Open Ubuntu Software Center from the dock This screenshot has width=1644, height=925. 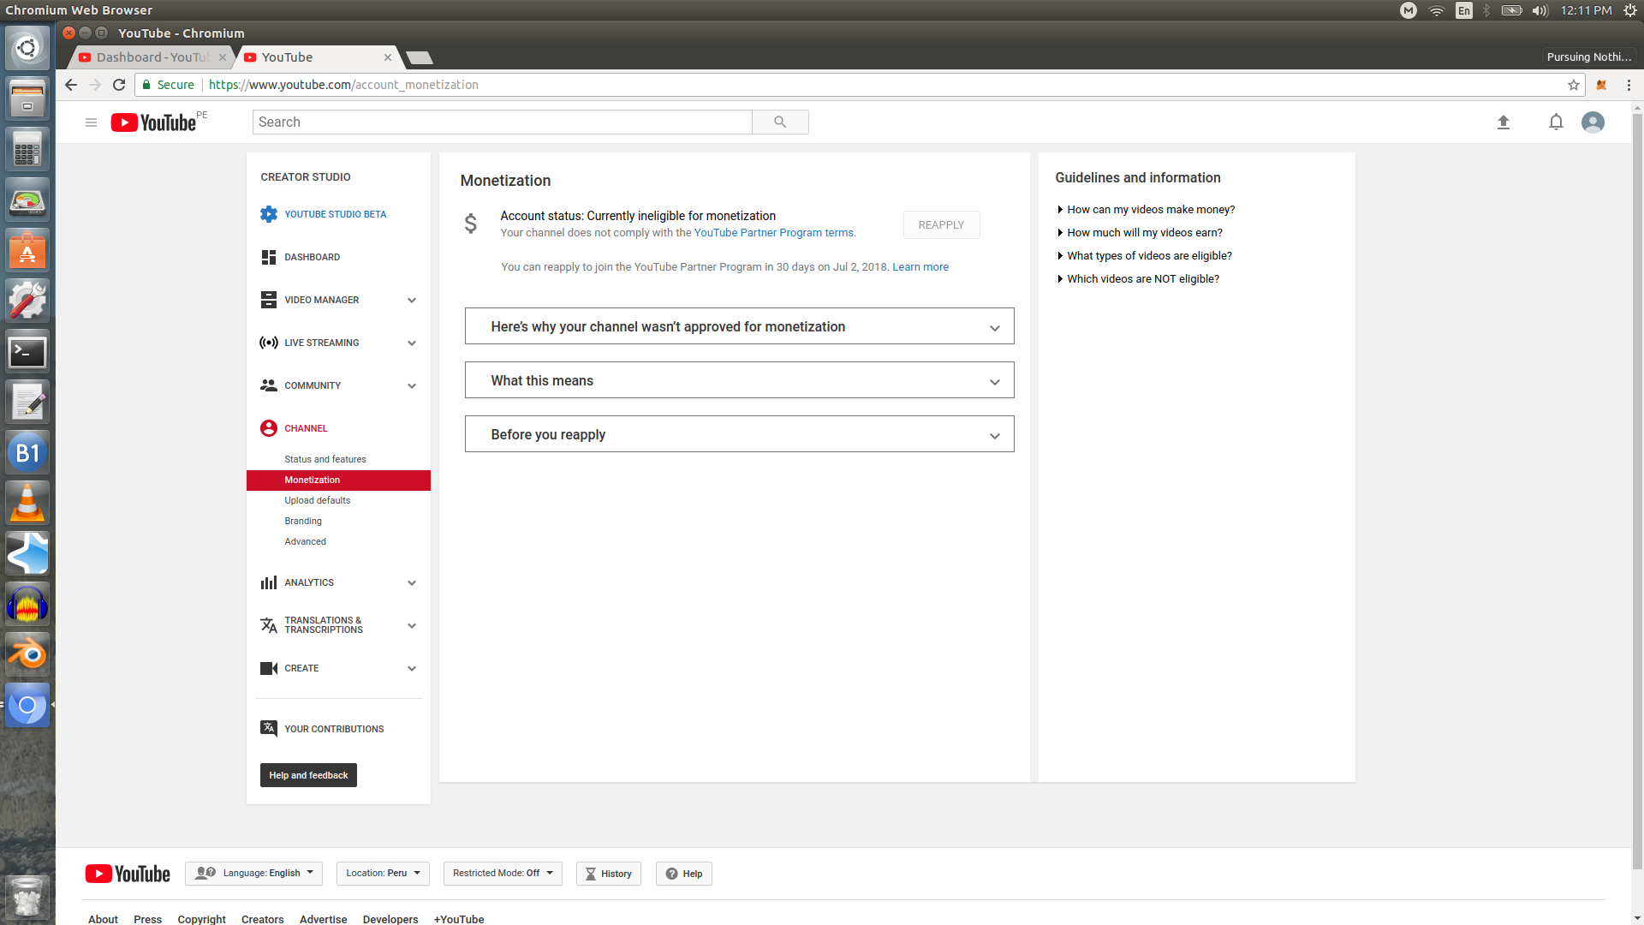pyautogui.click(x=27, y=251)
